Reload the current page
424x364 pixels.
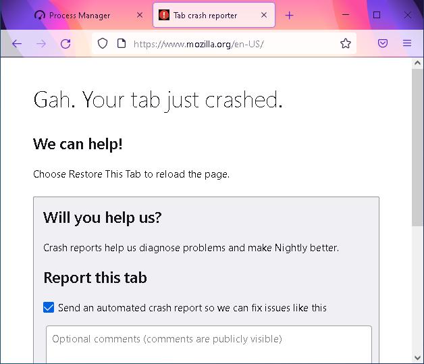tap(65, 43)
